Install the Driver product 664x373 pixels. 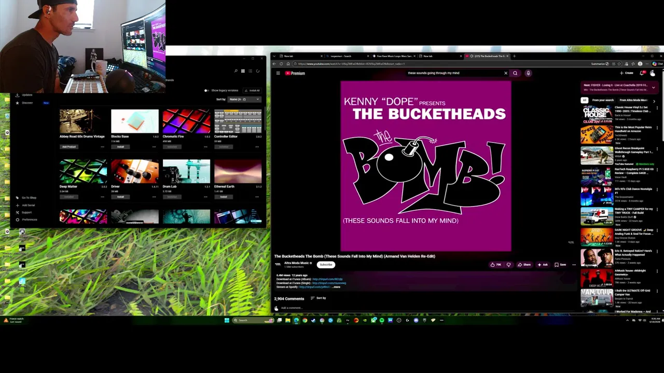120,197
